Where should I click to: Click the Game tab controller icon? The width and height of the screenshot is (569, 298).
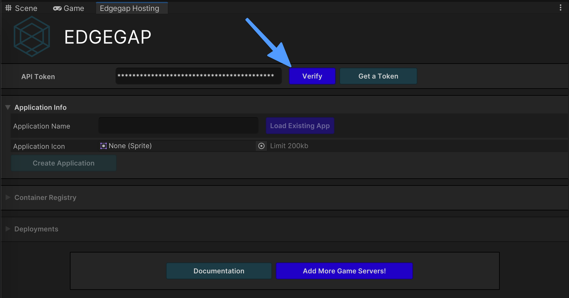point(57,8)
